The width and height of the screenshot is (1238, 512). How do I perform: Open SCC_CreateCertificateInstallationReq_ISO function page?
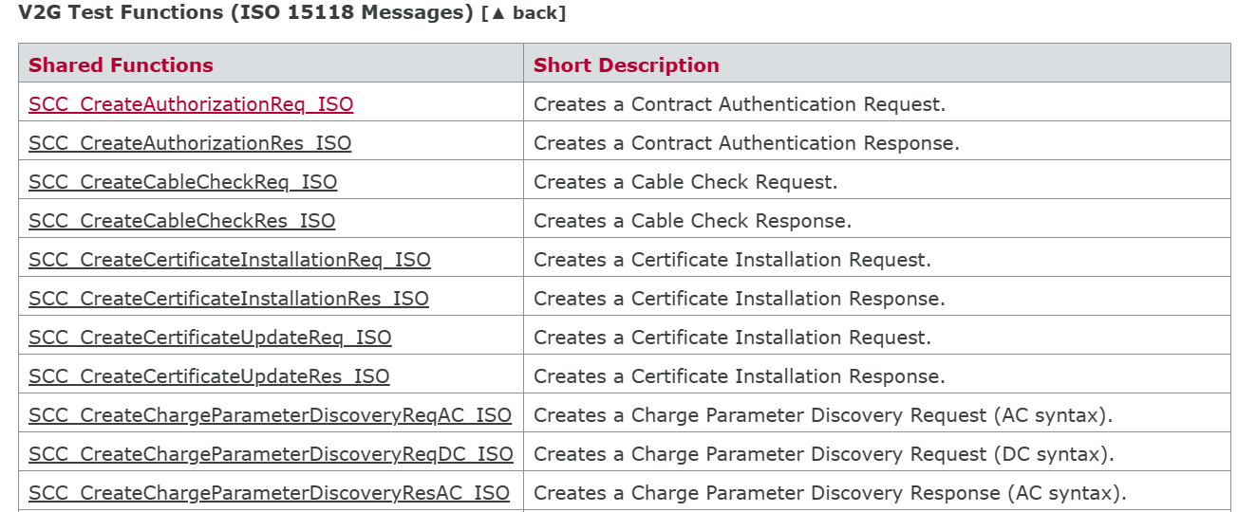point(230,260)
